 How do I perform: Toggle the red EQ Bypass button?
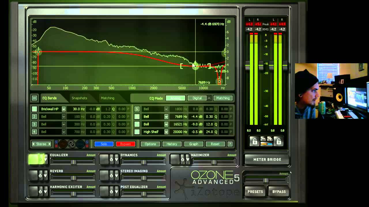pos(125,144)
